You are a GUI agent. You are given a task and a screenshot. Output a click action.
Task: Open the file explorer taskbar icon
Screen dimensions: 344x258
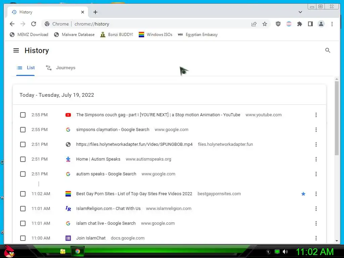(63, 251)
